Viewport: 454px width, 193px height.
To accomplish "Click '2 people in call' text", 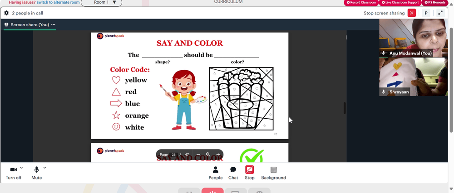I will click(28, 13).
